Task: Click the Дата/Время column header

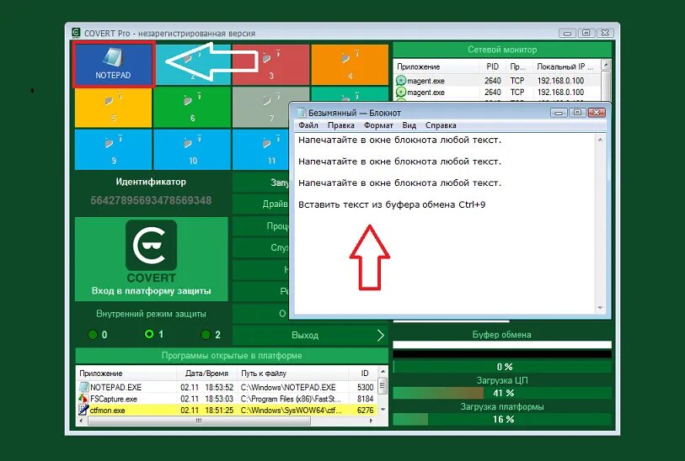Action: tap(206, 374)
